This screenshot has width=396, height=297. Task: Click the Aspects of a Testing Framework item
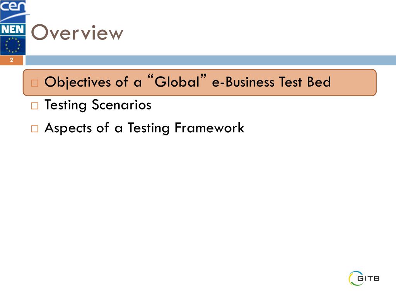(144, 128)
